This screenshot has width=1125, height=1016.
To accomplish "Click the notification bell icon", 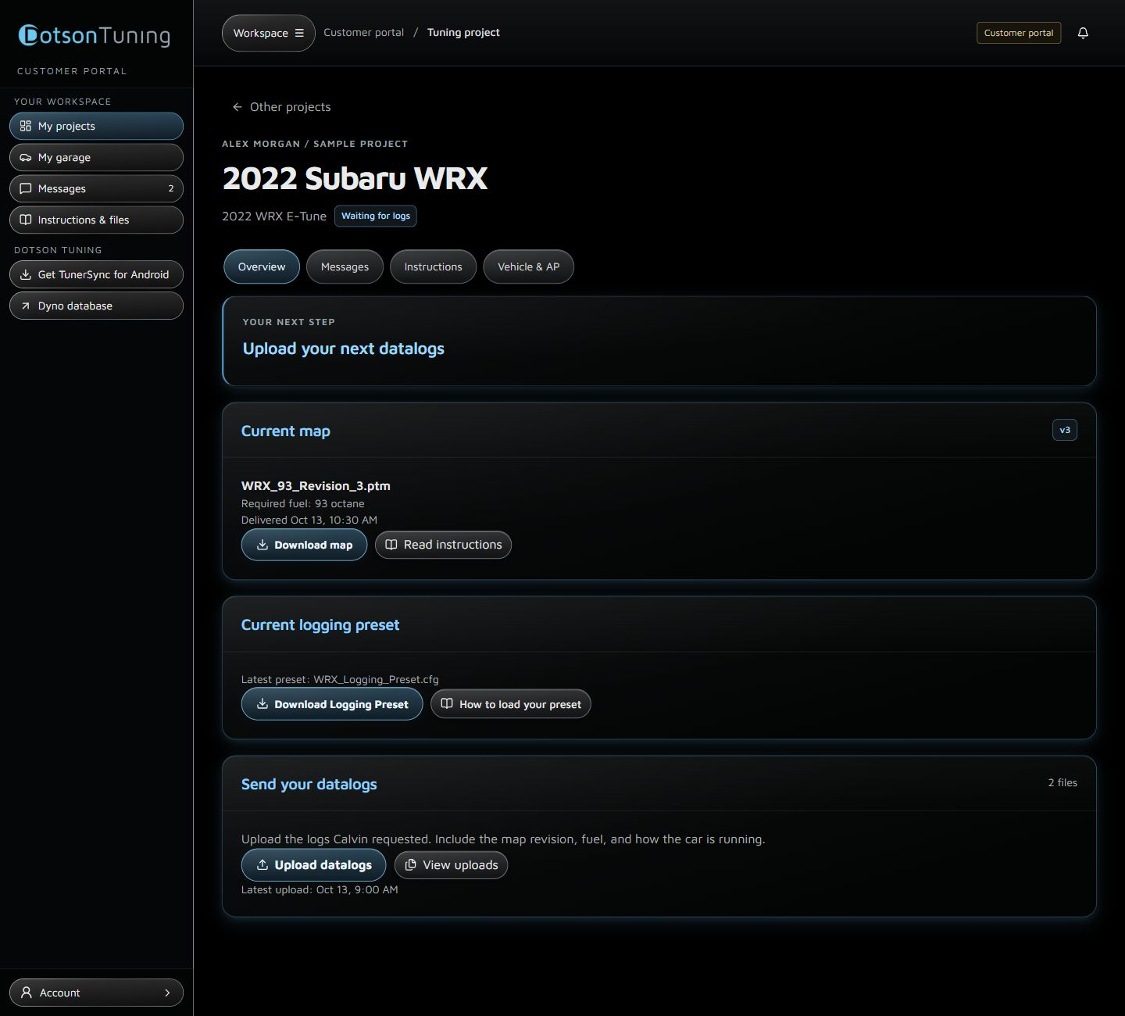I will point(1083,33).
